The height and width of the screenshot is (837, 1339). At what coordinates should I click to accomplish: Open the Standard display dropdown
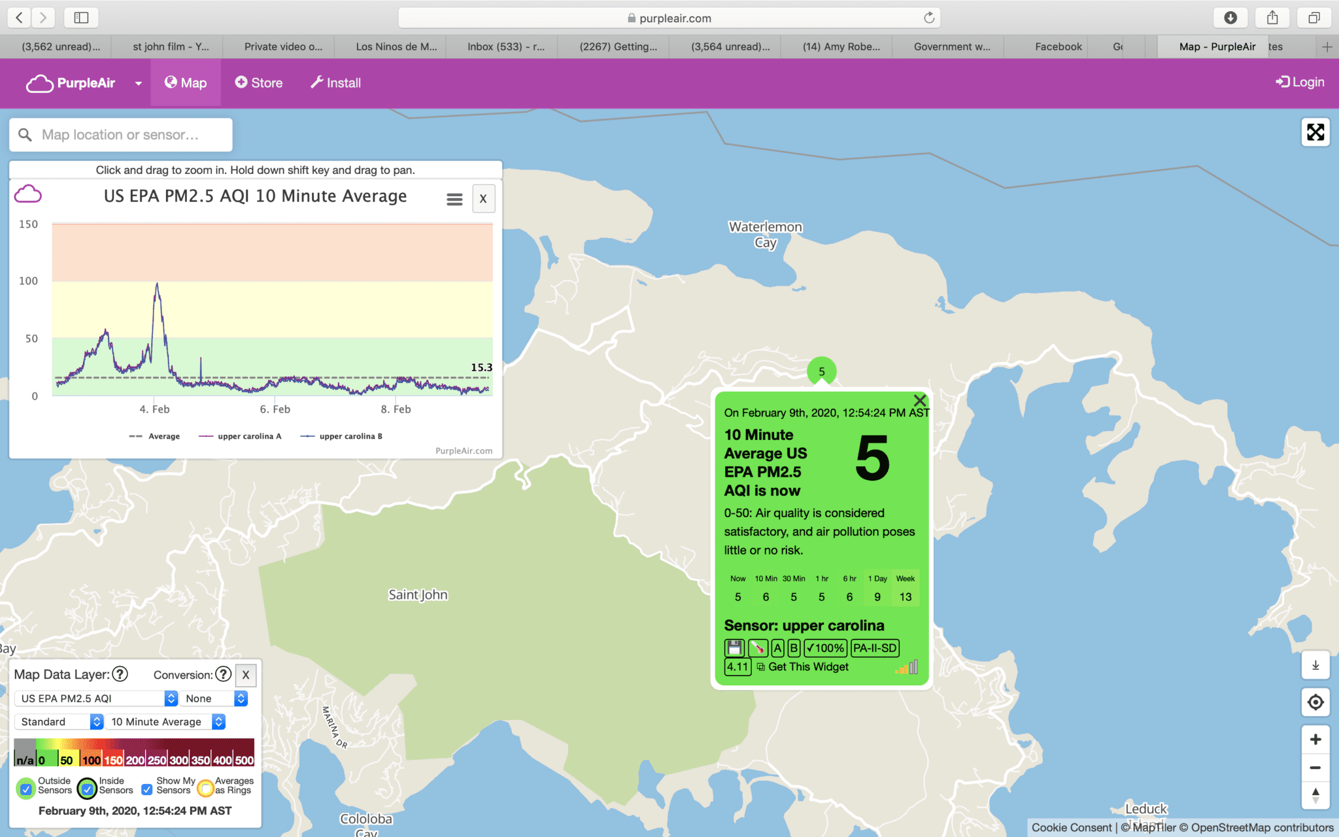(x=59, y=722)
